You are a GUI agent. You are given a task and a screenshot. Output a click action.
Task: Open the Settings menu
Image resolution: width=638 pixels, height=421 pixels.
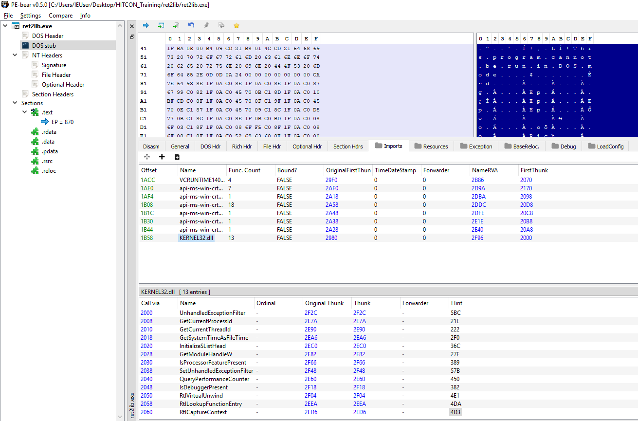(31, 16)
